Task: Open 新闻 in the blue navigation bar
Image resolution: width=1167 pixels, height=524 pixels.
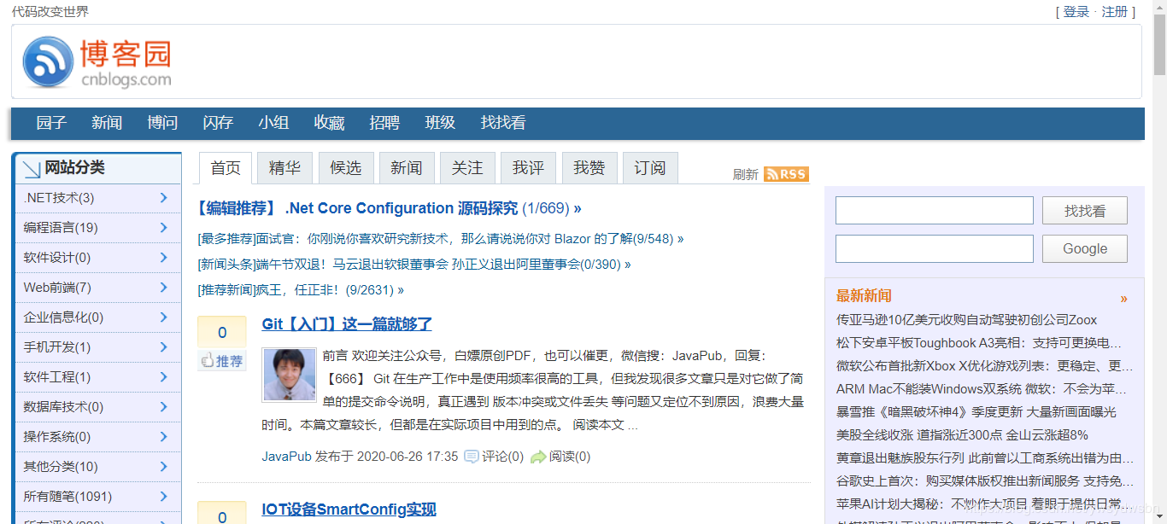Action: [107, 123]
